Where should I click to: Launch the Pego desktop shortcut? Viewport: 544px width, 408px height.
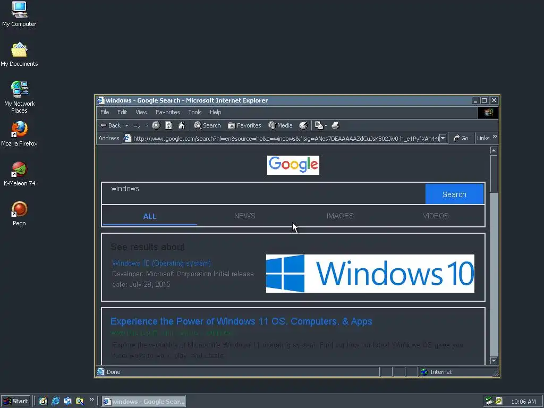[19, 214]
